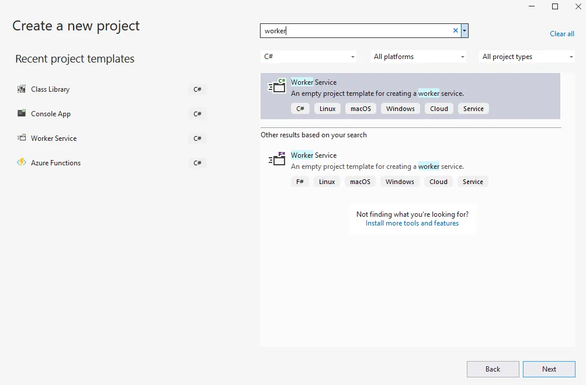Viewport: 586px width, 385px height.
Task: Expand the All platforms dropdown
Action: click(419, 57)
